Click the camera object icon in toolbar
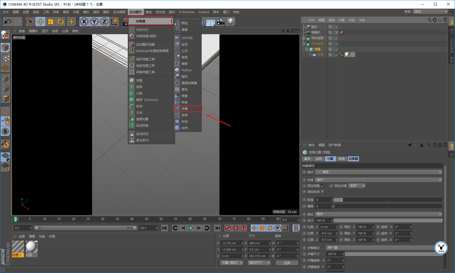455x273 pixels. [x=221, y=22]
